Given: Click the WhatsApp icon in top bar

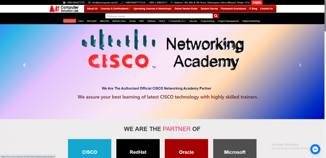Looking at the screenshot, I should click(64, 3).
